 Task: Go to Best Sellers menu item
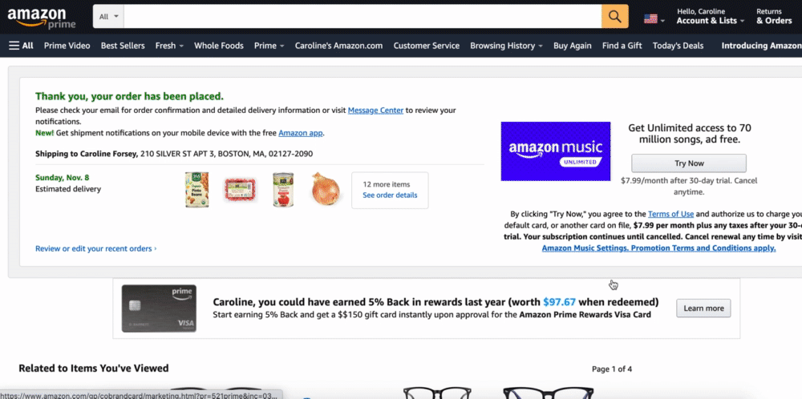click(x=123, y=46)
